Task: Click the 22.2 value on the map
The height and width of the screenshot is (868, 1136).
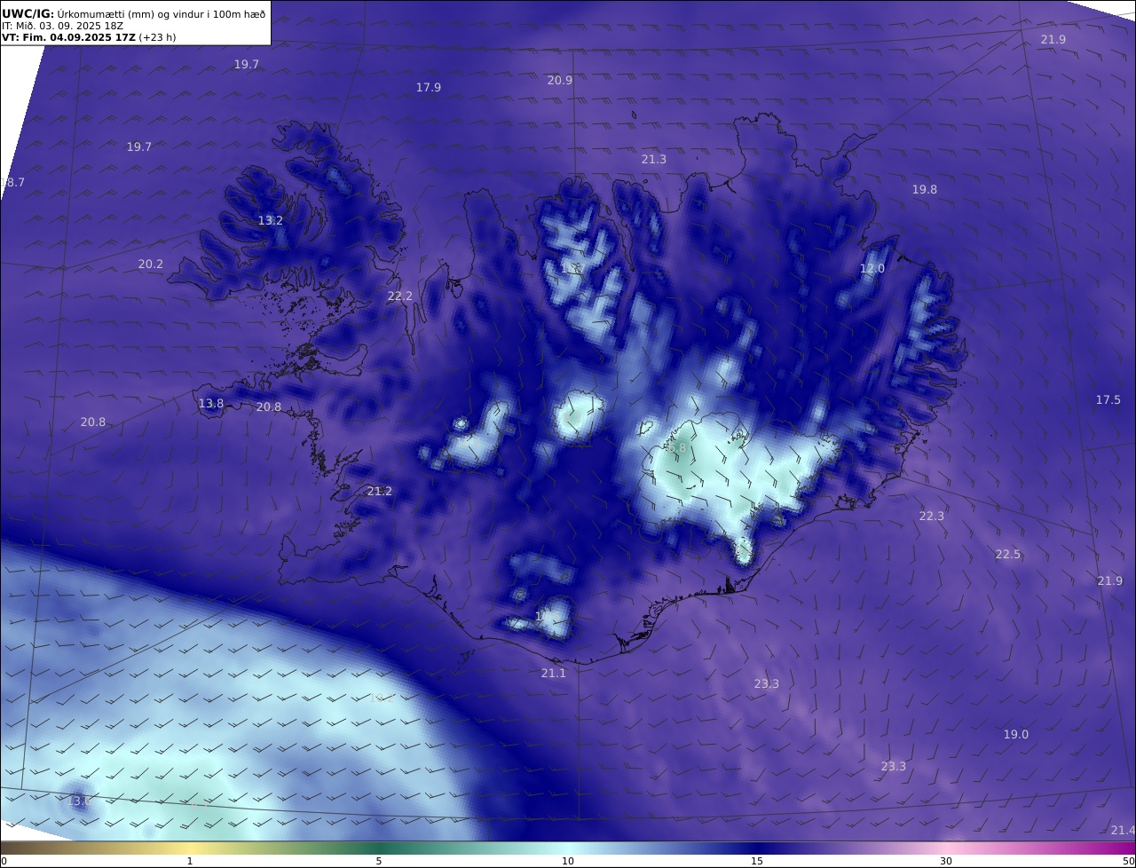Action: (400, 296)
